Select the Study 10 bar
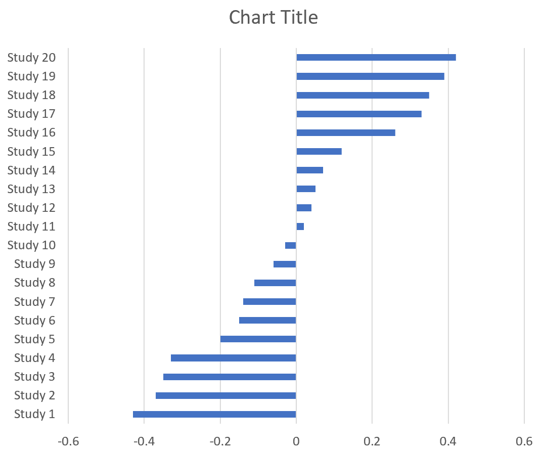The height and width of the screenshot is (452, 541). [x=290, y=245]
